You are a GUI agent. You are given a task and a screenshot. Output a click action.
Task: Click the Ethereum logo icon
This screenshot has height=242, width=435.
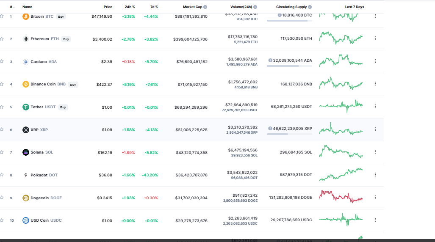(x=25, y=39)
